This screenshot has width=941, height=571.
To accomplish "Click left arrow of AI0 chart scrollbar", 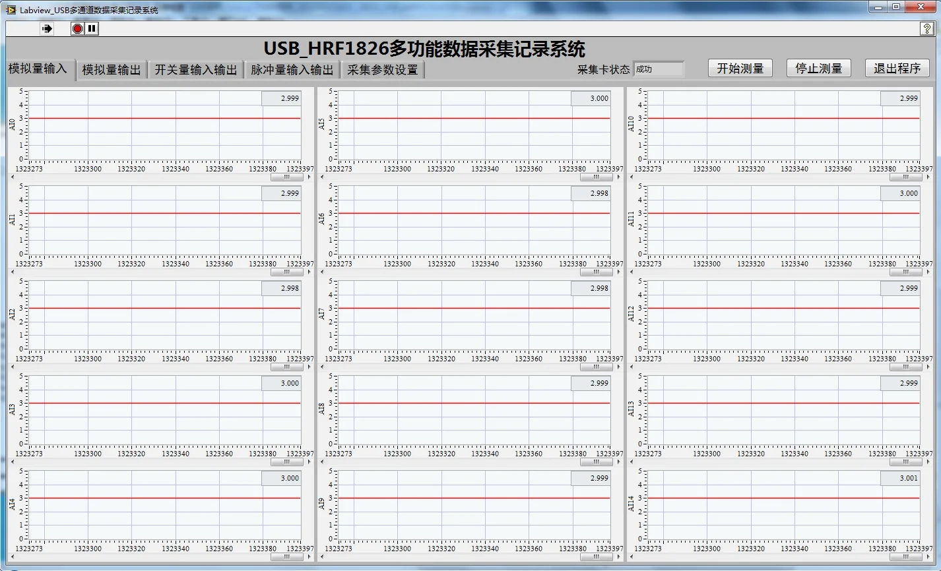I will [x=12, y=177].
